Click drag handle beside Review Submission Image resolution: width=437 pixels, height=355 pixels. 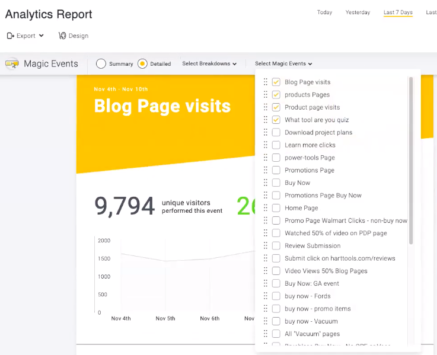coord(265,245)
